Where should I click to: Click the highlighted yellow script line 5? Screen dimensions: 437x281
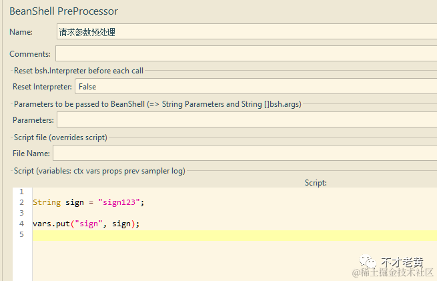point(235,236)
